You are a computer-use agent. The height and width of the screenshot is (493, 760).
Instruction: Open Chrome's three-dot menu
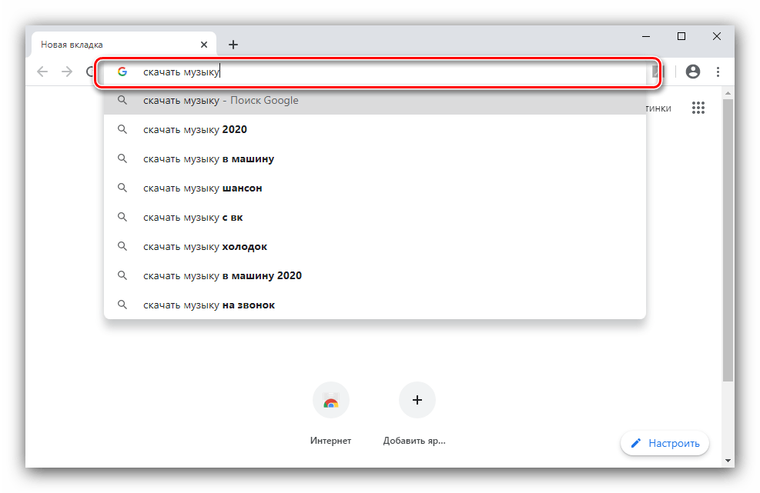point(718,72)
